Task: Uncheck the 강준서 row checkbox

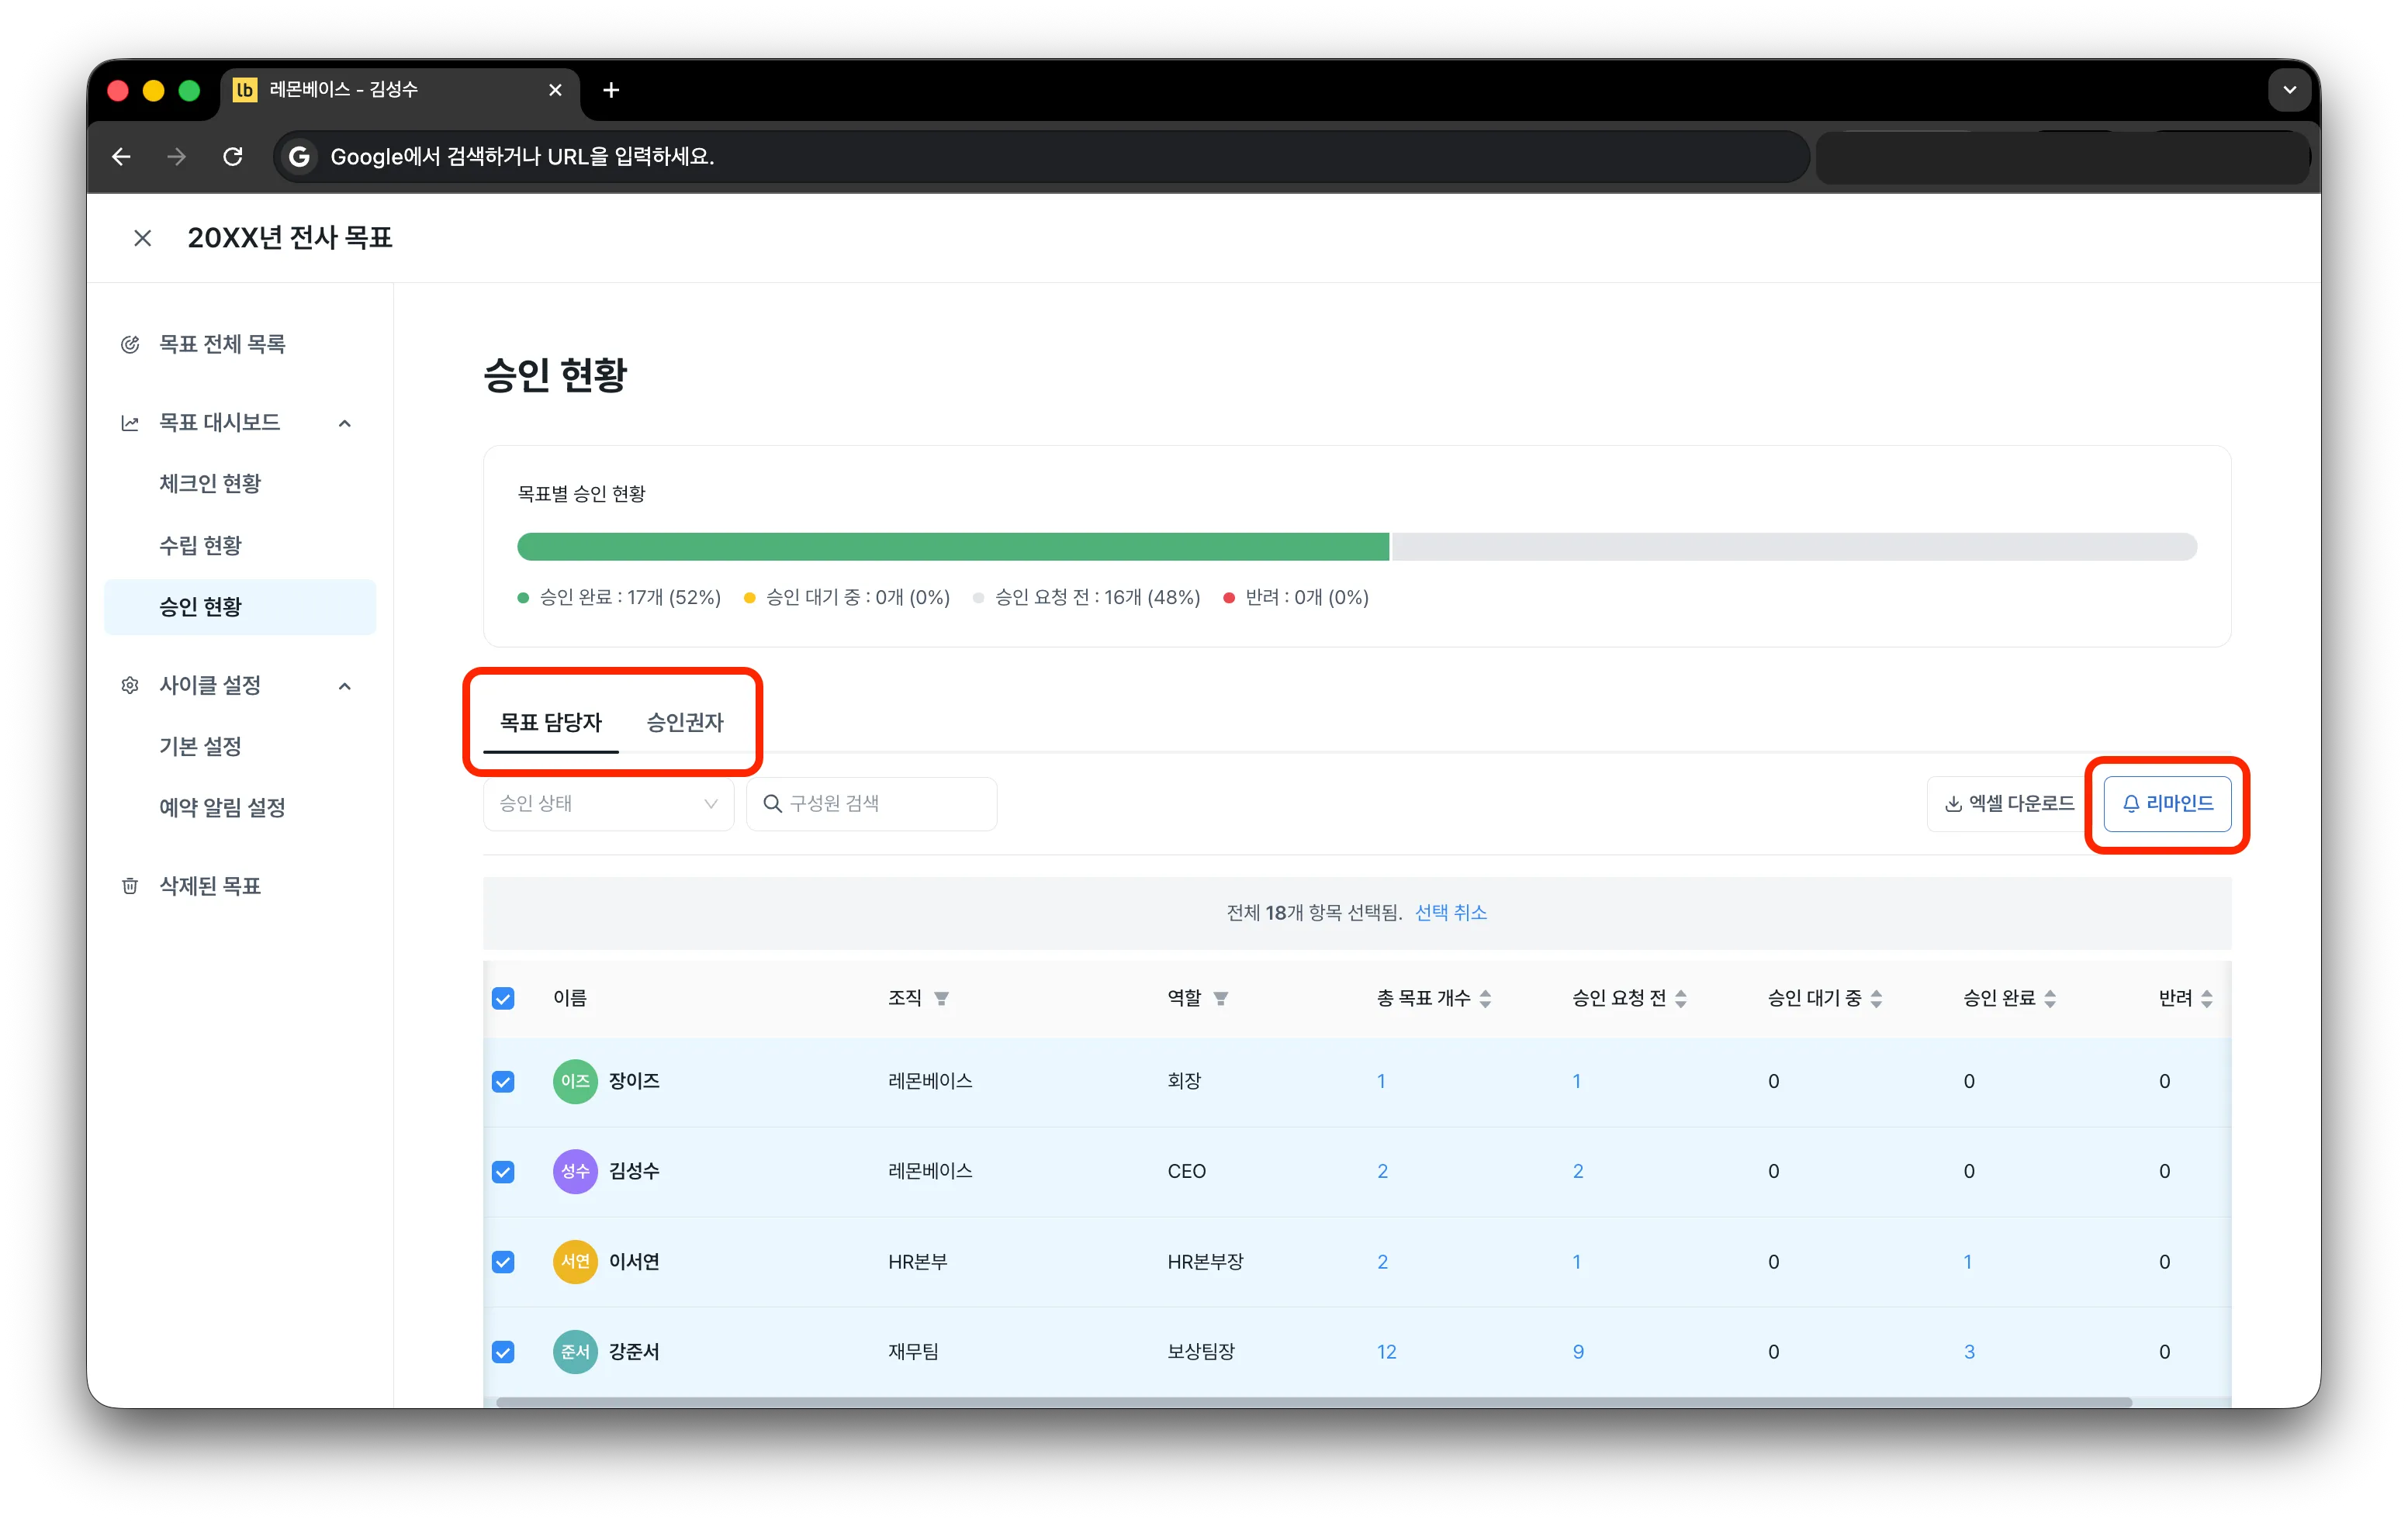Action: coord(503,1352)
